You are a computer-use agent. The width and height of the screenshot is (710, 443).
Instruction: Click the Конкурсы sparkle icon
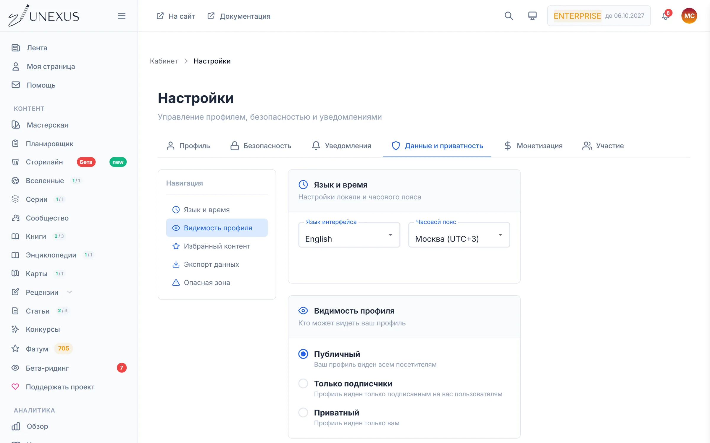[x=15, y=329]
